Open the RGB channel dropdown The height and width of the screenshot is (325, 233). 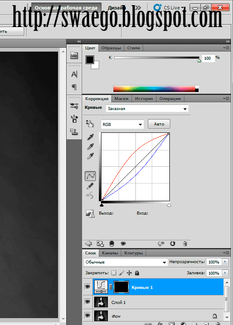pyautogui.click(x=123, y=124)
